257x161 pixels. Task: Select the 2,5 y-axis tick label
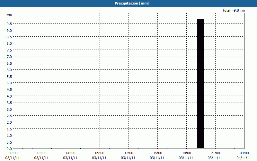click(x=9, y=116)
